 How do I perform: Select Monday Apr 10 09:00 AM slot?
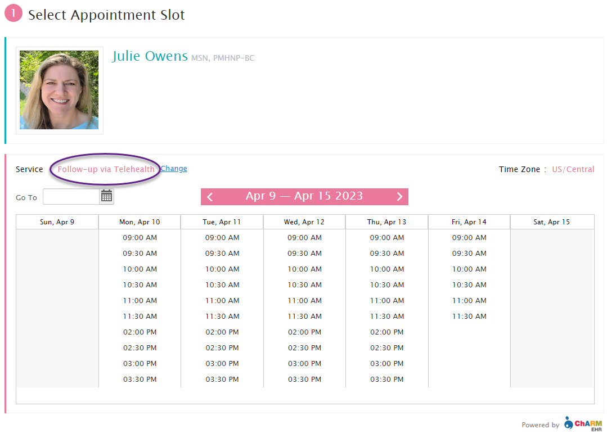pyautogui.click(x=140, y=238)
